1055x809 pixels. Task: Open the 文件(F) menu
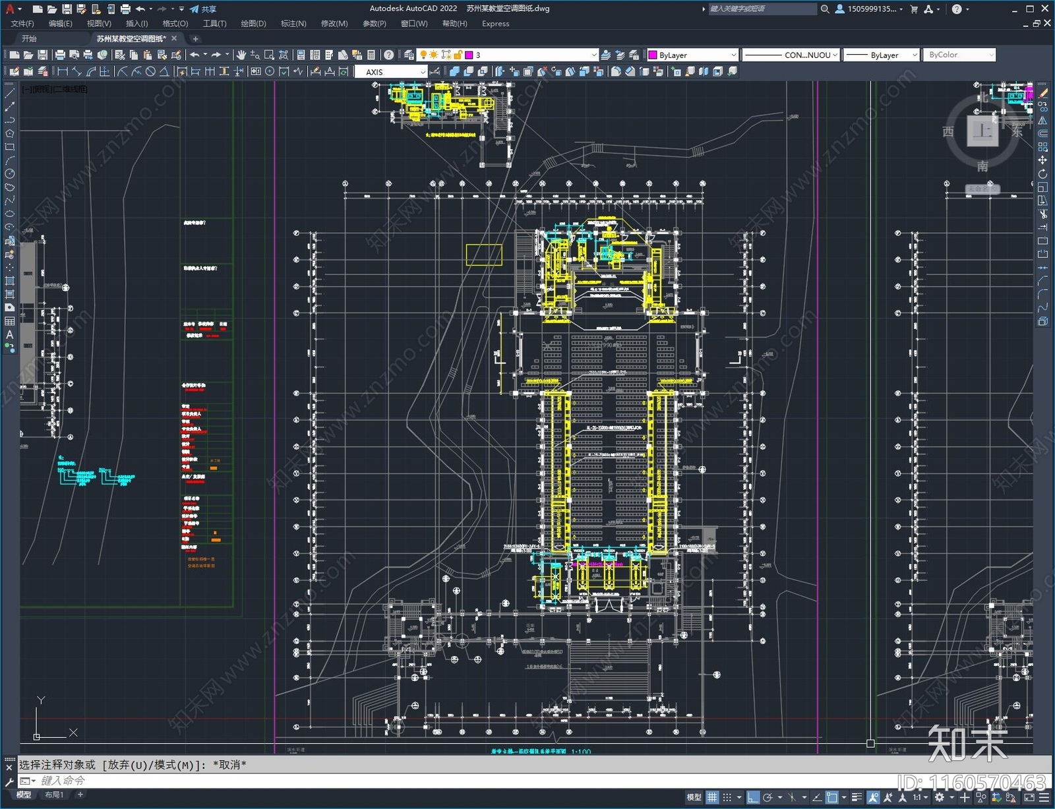click(22, 23)
